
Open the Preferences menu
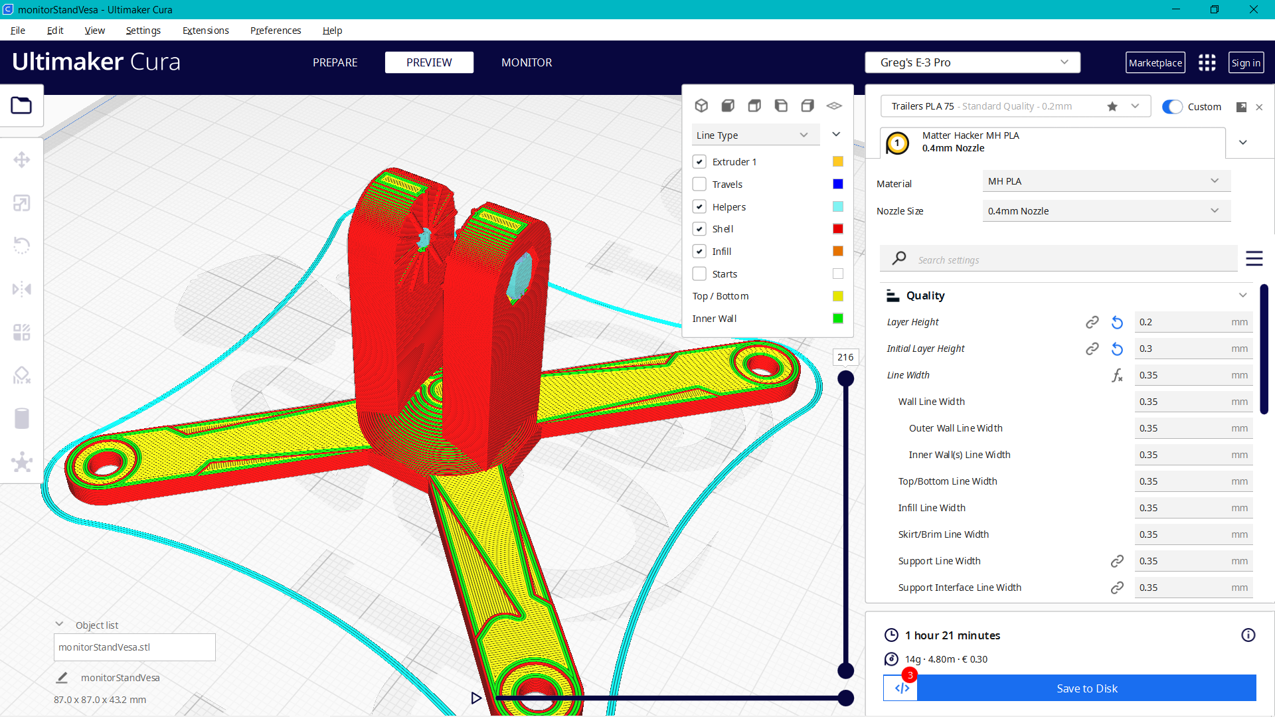(x=276, y=31)
